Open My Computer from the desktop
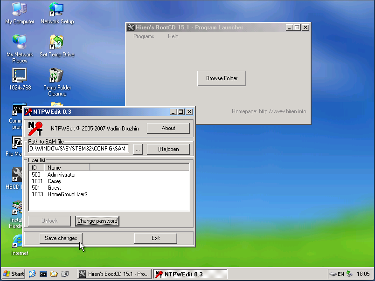The image size is (375, 281). click(x=19, y=10)
